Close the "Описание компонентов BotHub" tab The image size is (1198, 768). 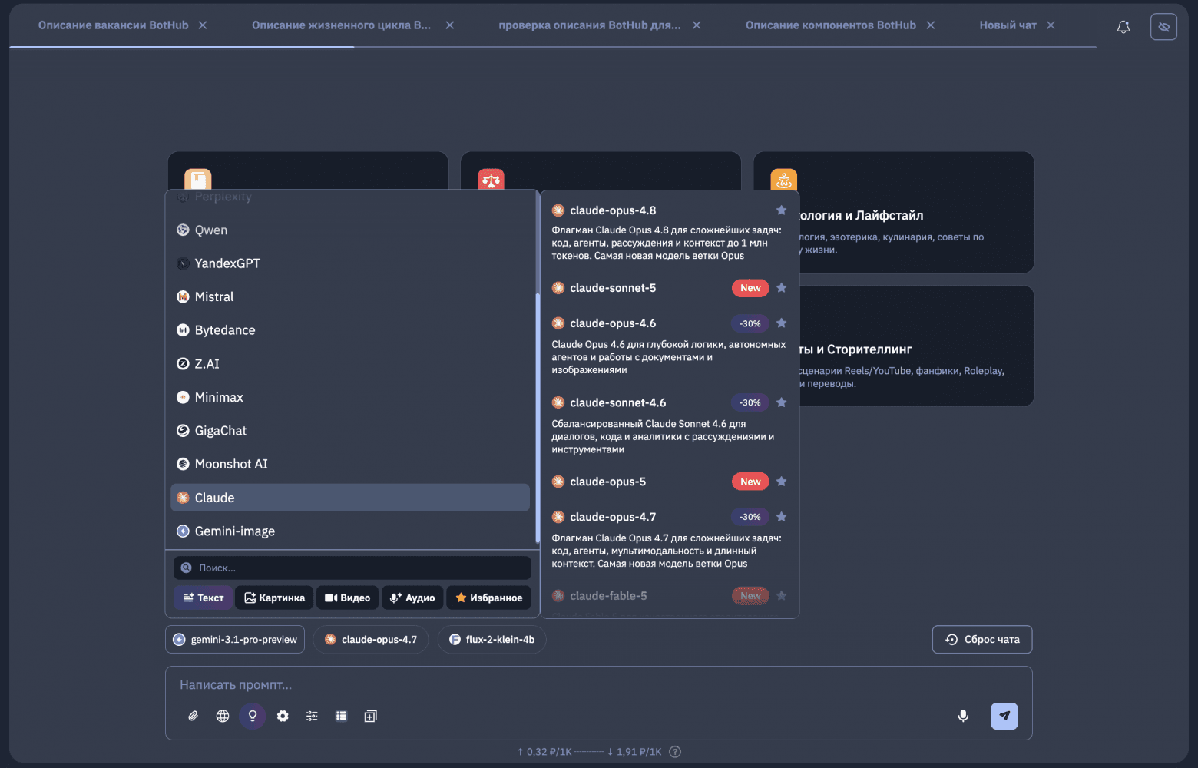click(x=931, y=25)
